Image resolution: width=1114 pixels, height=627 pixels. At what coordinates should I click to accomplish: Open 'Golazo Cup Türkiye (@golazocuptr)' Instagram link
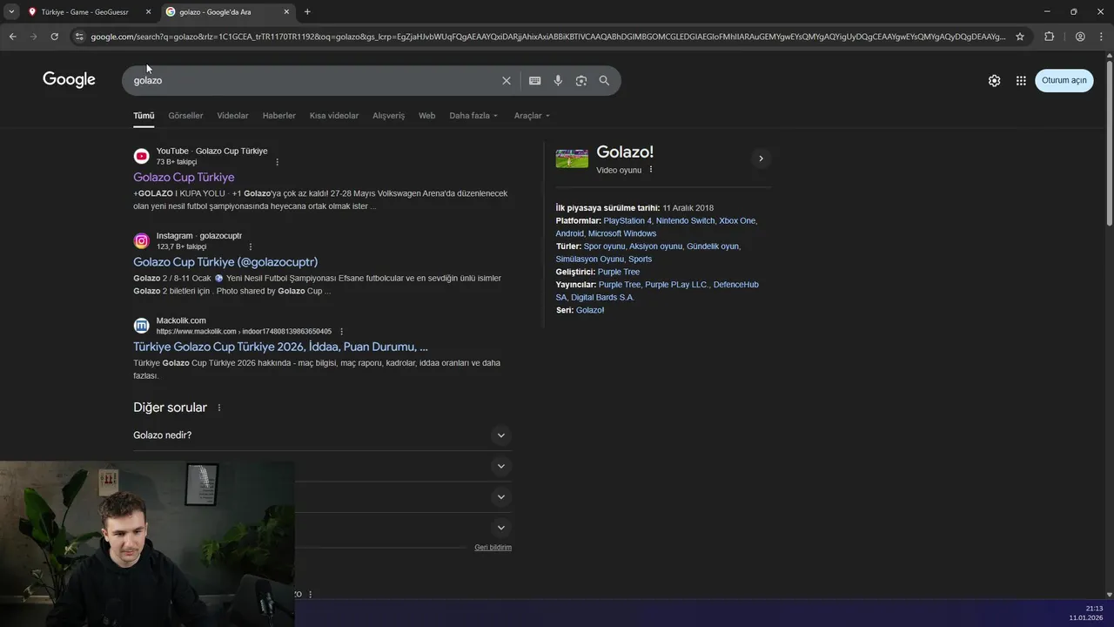[225, 262]
